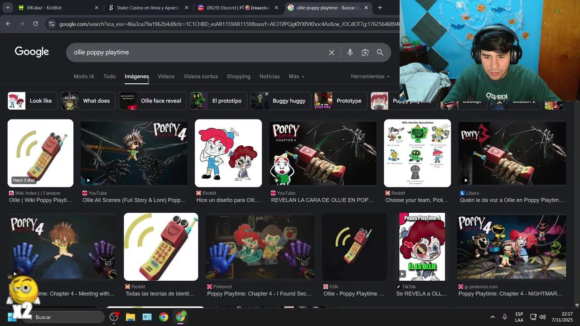The width and height of the screenshot is (580, 326).
Task: Go back with the browser back arrow
Action: [x=8, y=24]
